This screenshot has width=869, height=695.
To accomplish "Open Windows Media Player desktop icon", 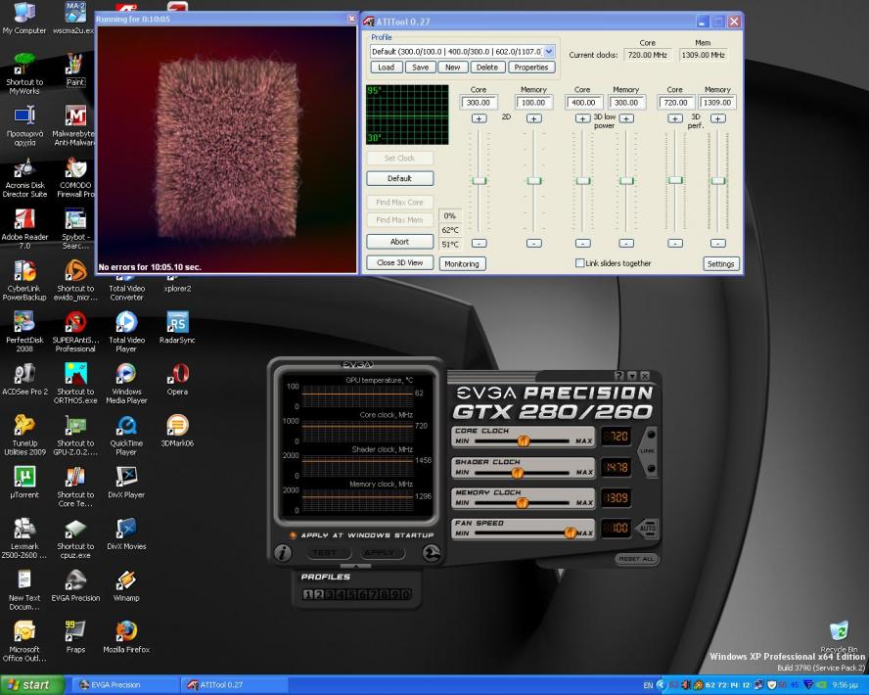I will [126, 384].
